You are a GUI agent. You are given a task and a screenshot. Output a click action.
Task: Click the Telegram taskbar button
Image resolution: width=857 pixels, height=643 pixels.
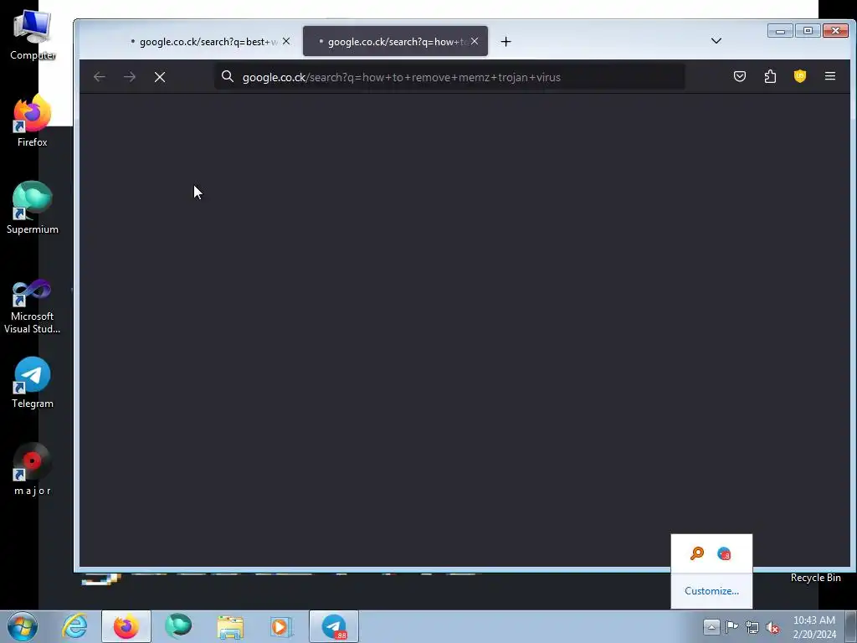[x=334, y=626]
